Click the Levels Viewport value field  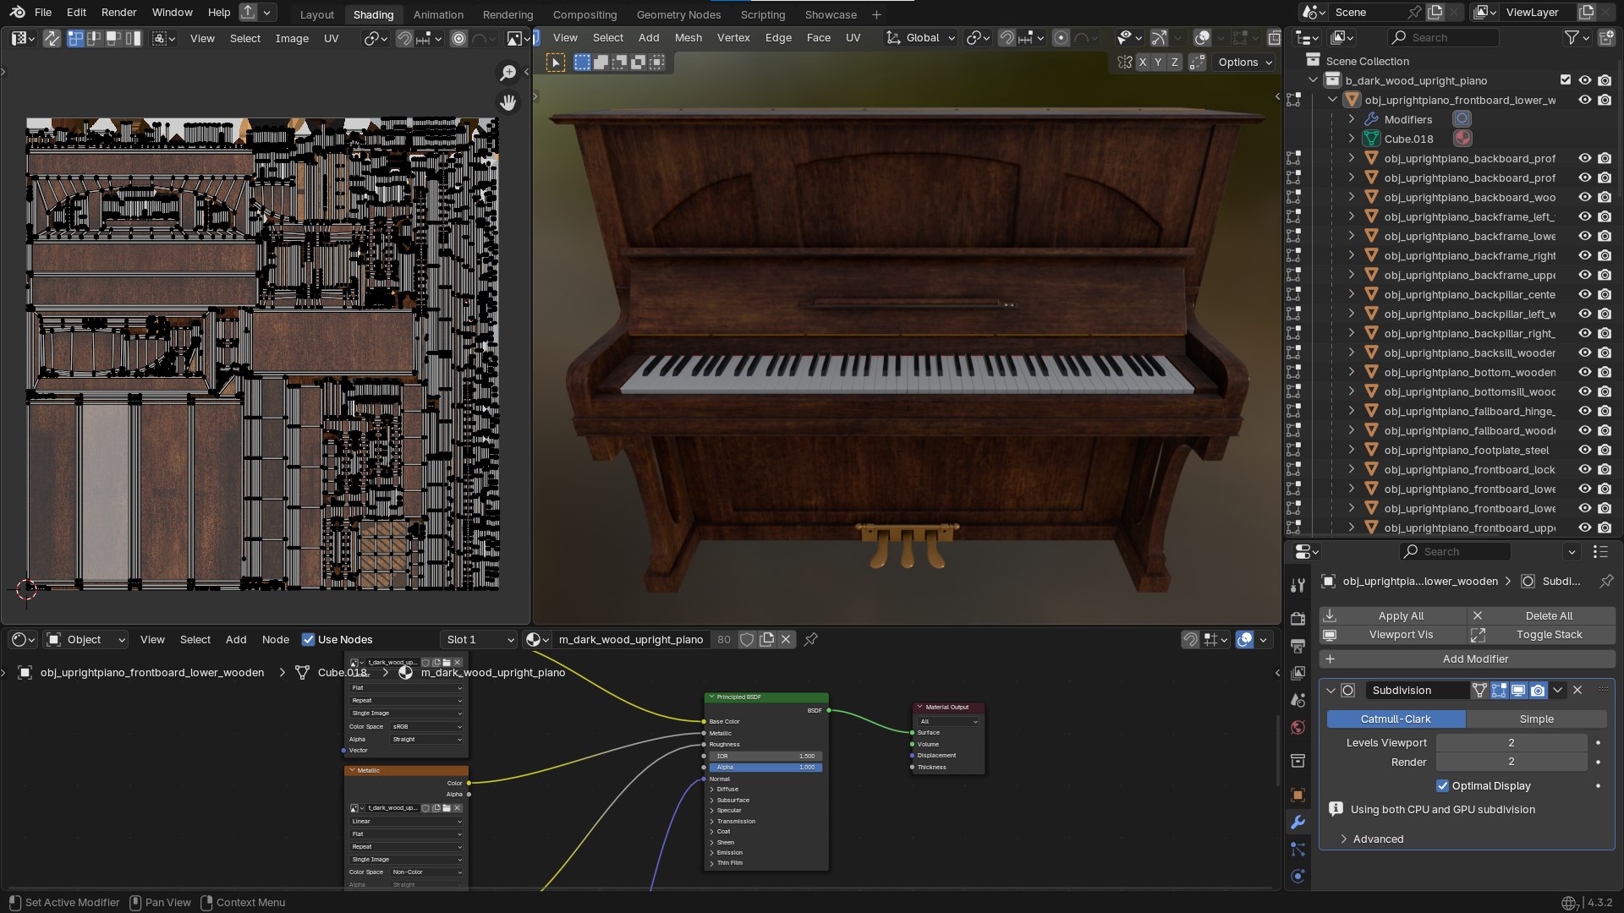click(1511, 742)
